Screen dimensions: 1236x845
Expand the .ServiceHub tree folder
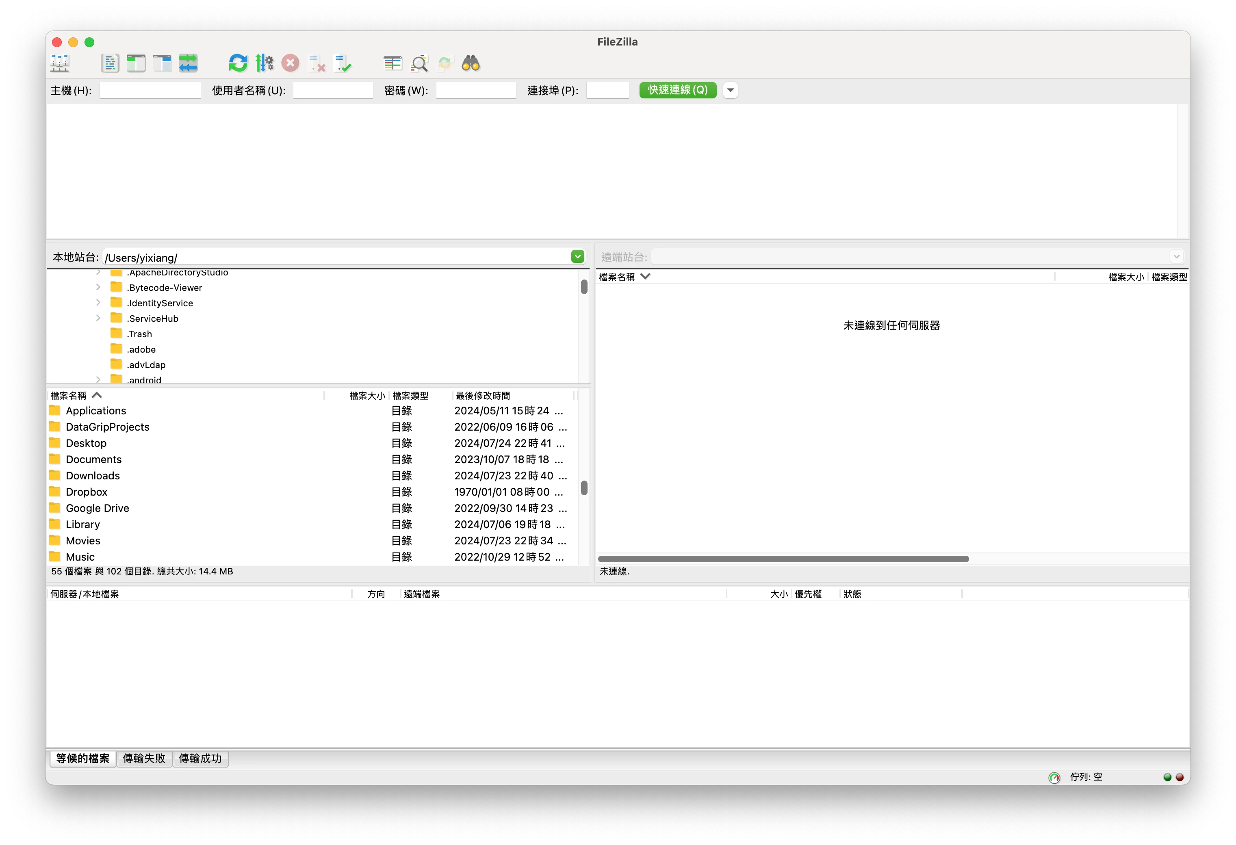[x=98, y=318]
